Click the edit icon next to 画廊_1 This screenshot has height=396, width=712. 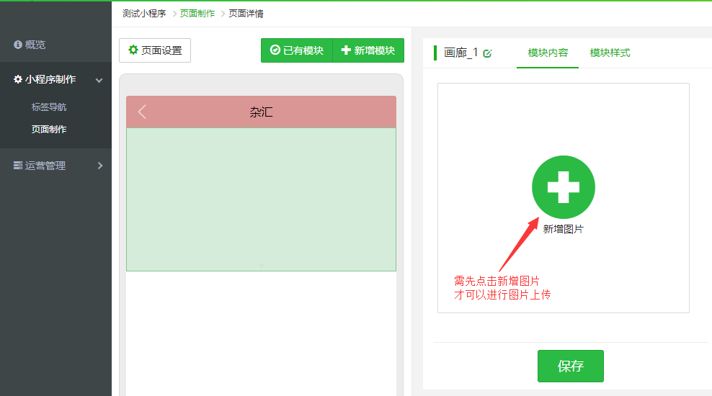[x=488, y=53]
